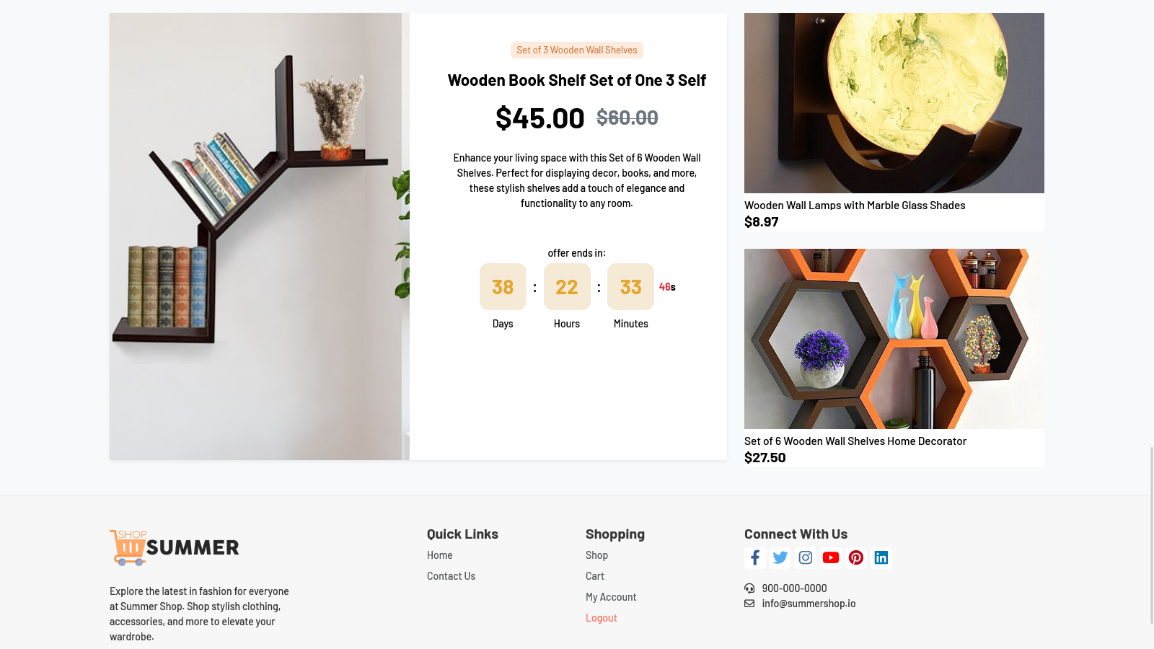Select Set of 6 Wooden Wall Shelves title

pyautogui.click(x=855, y=441)
